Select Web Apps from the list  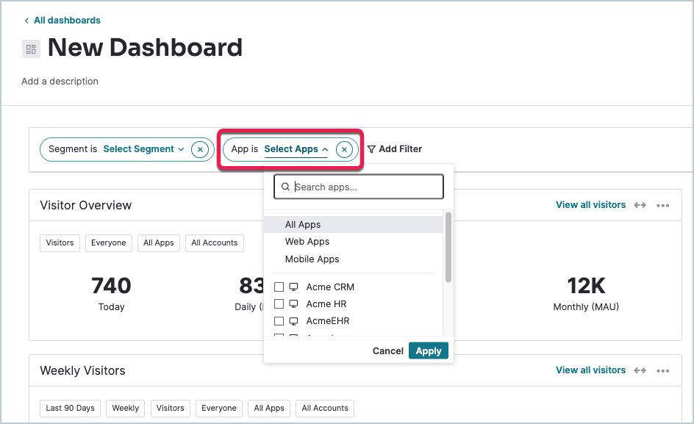coord(307,242)
